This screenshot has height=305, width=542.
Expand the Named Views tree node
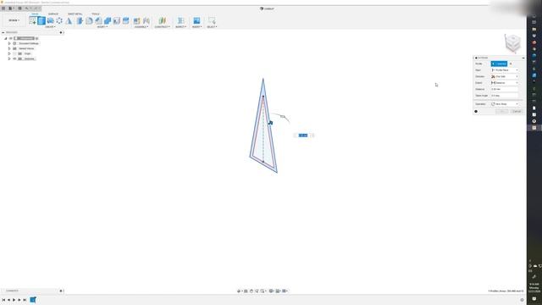point(9,48)
